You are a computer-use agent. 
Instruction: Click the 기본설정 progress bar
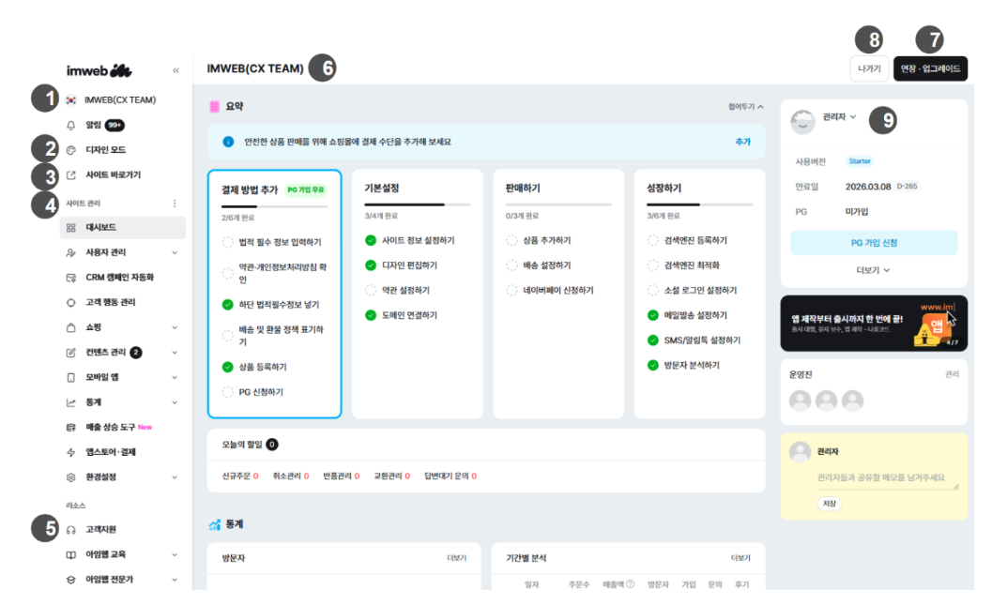click(418, 204)
